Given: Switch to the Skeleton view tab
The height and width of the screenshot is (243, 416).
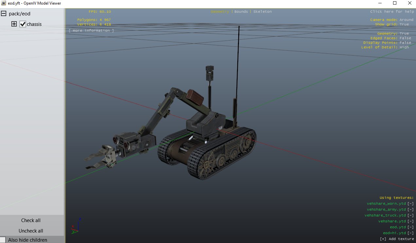Looking at the screenshot, I should (262, 11).
